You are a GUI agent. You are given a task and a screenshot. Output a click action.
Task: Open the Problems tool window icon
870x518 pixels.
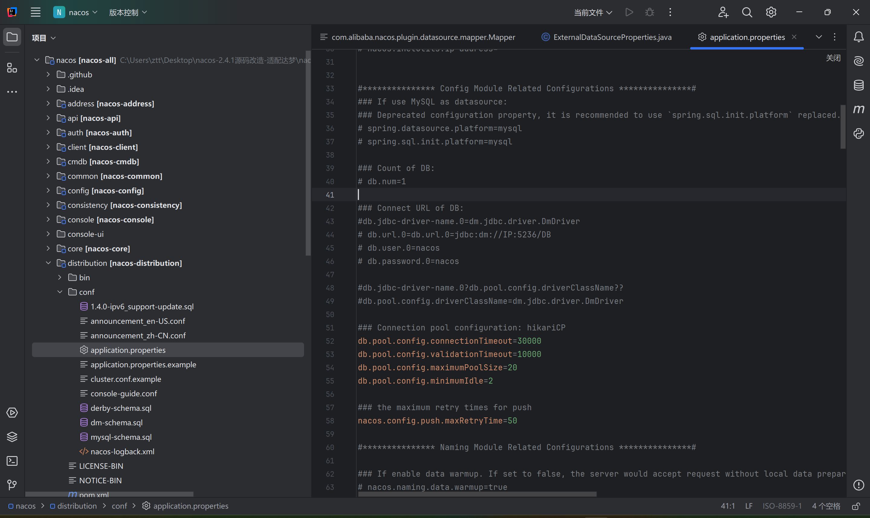[x=859, y=485]
